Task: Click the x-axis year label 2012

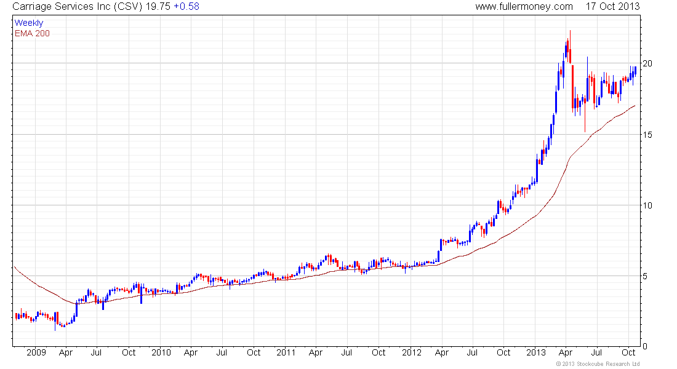Action: [412, 352]
